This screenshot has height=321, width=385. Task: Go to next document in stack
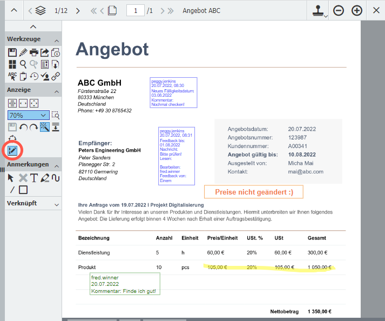coord(78,11)
